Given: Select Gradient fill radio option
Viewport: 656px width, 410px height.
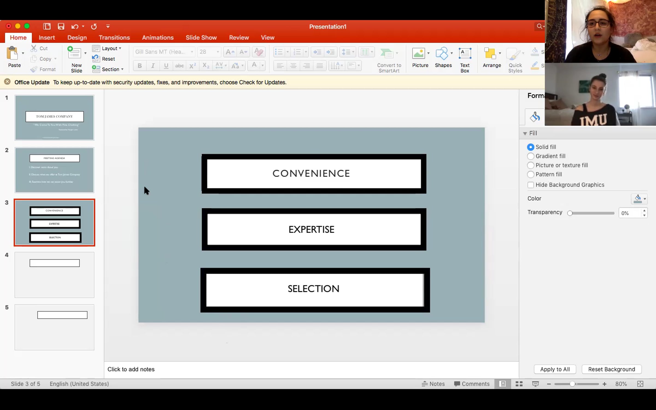Looking at the screenshot, I should (x=531, y=156).
